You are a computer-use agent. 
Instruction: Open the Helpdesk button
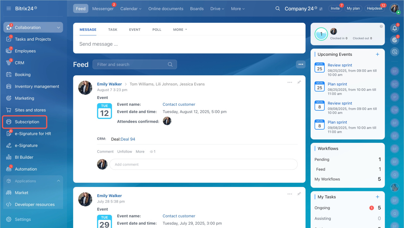375,9
